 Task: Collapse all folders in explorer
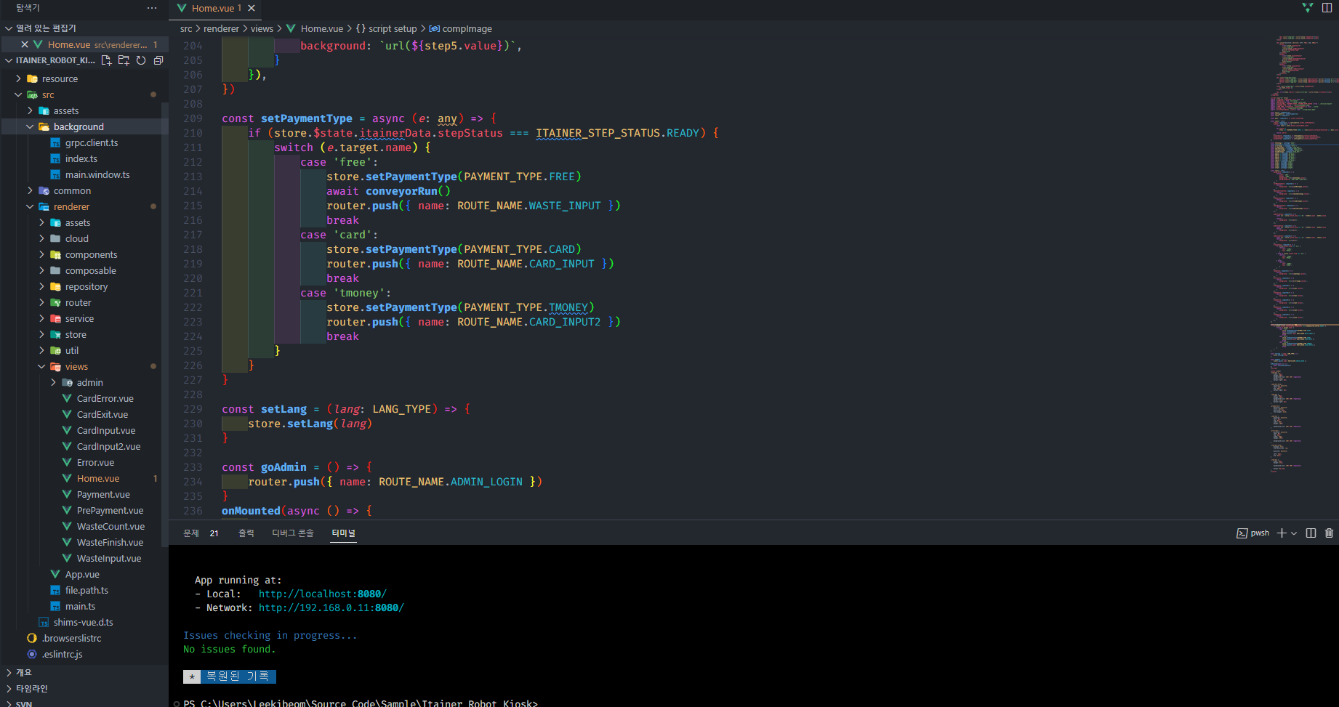[158, 60]
